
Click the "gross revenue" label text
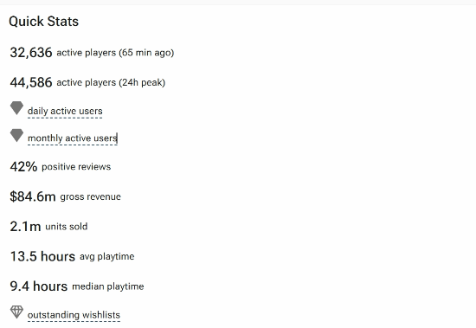(x=91, y=196)
